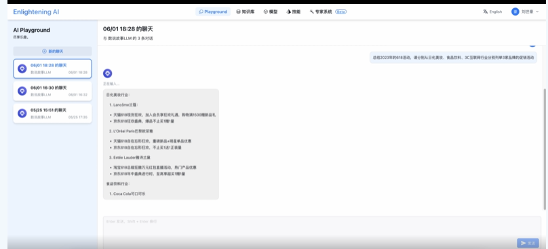
Task: Click the 发送 send button
Action: (x=528, y=243)
